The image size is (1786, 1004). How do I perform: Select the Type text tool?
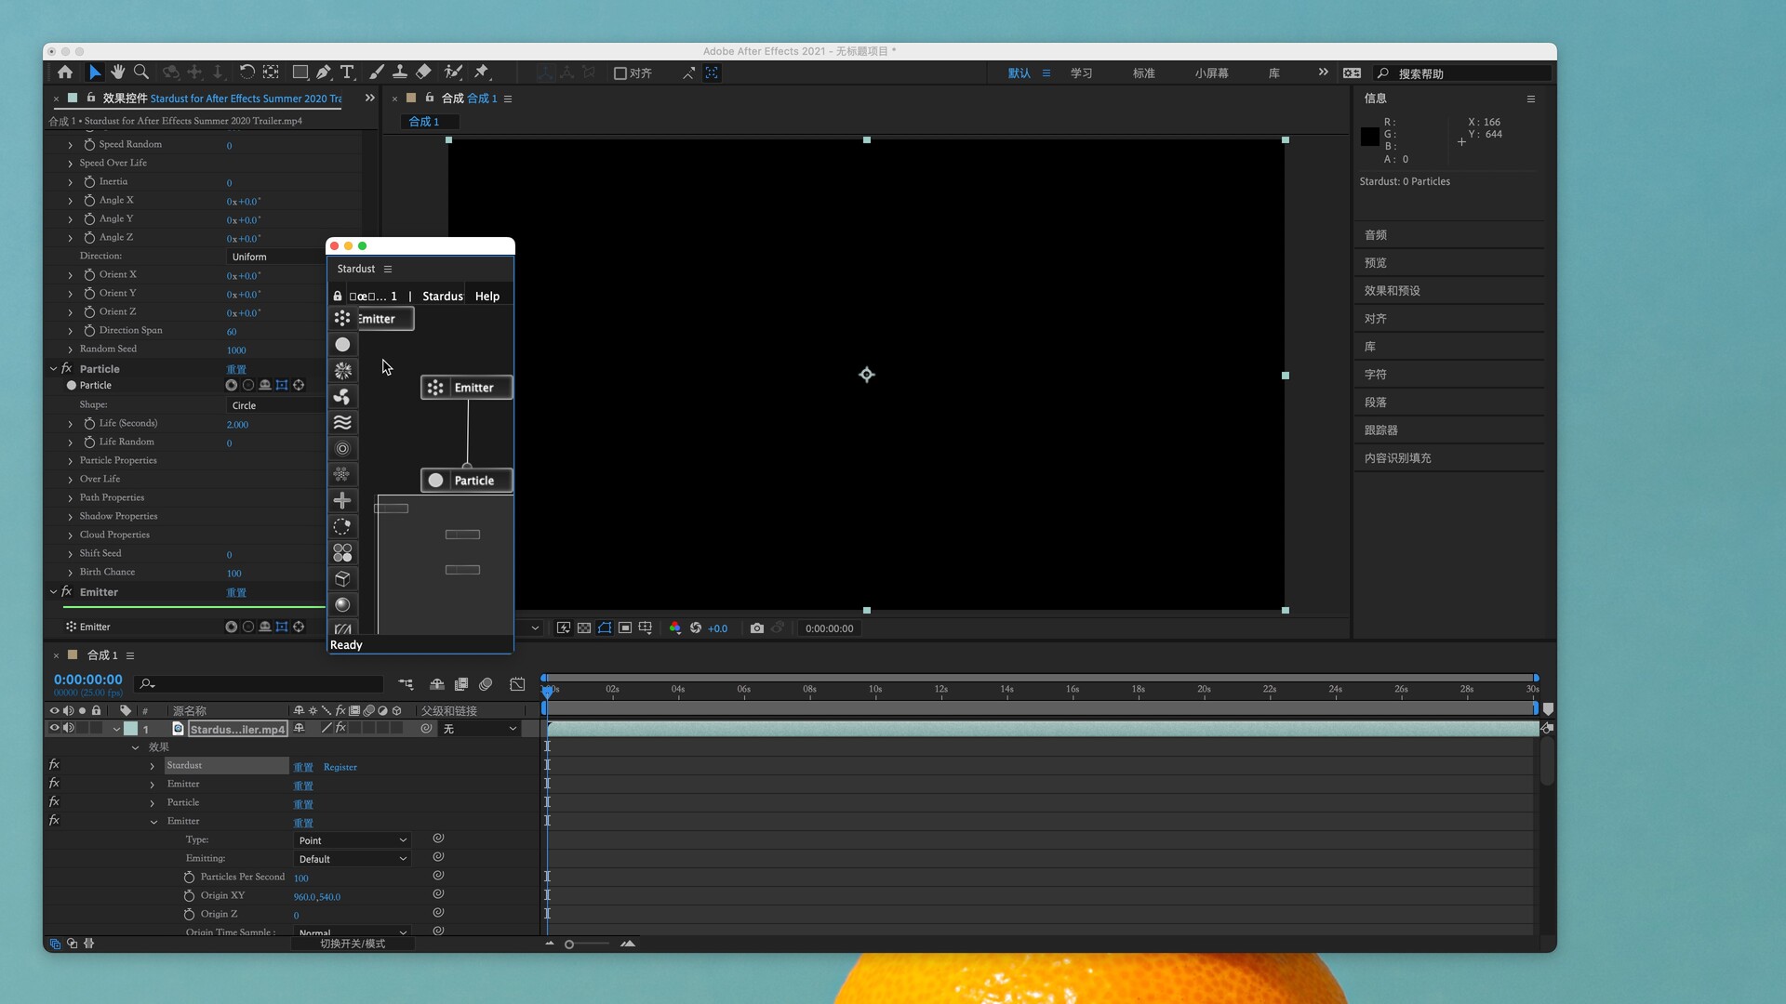tap(347, 73)
